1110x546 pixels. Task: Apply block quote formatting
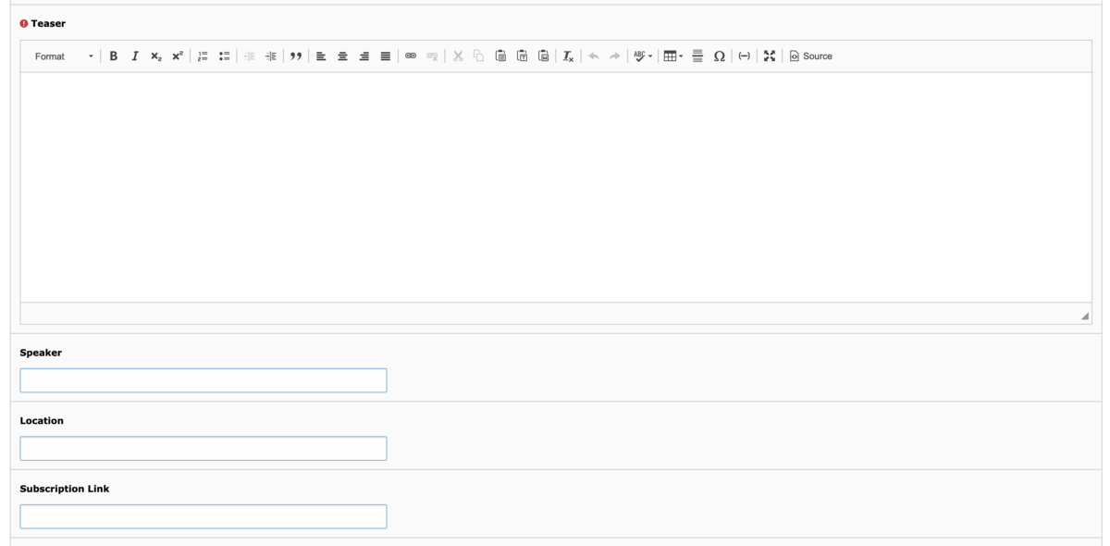(x=296, y=56)
